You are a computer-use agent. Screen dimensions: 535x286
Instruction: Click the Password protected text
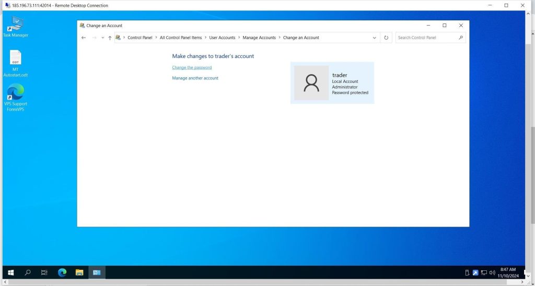click(350, 93)
